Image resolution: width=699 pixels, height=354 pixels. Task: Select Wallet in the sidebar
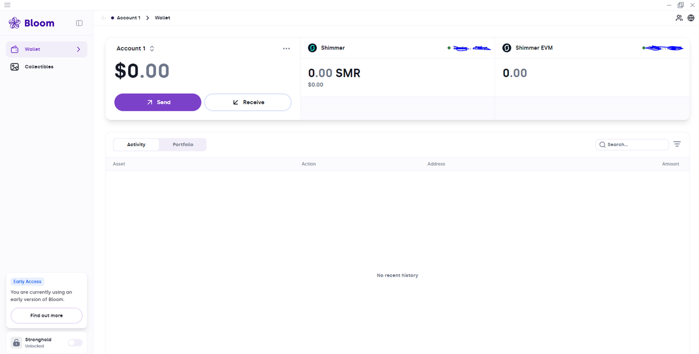coord(47,49)
